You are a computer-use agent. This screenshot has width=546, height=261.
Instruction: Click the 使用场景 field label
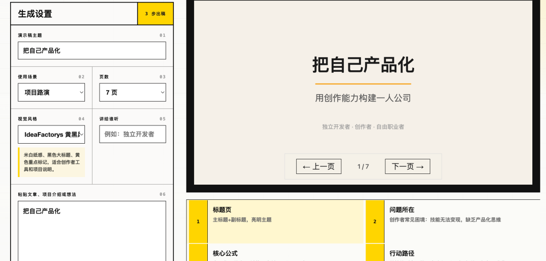(27, 77)
